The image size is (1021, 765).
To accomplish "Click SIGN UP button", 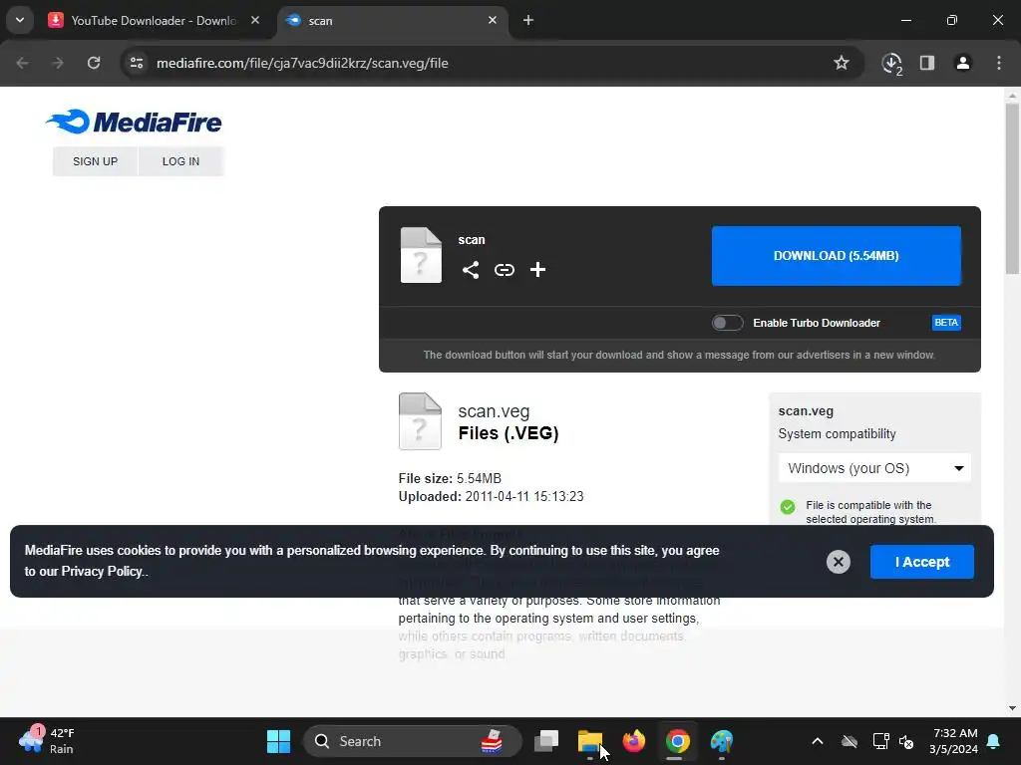I will [95, 161].
